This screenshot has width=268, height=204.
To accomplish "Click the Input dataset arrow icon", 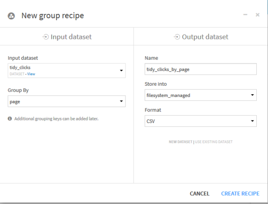I will click(46, 37).
